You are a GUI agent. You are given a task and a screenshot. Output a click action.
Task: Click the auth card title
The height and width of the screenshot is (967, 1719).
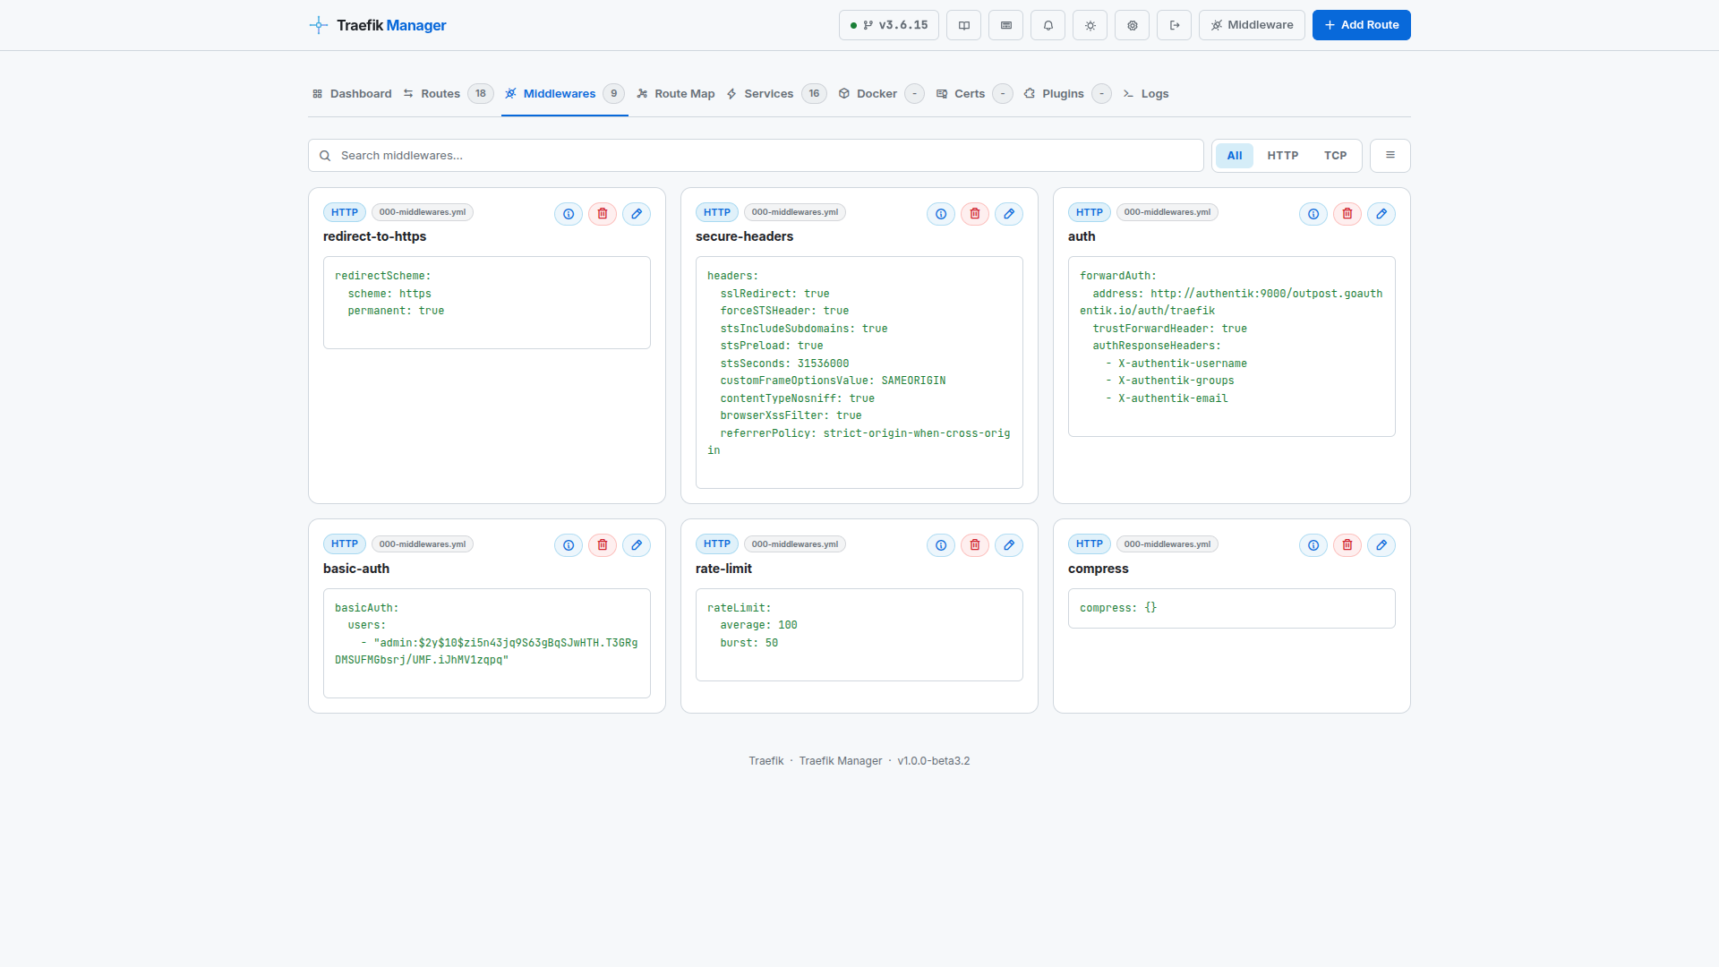pyautogui.click(x=1082, y=236)
